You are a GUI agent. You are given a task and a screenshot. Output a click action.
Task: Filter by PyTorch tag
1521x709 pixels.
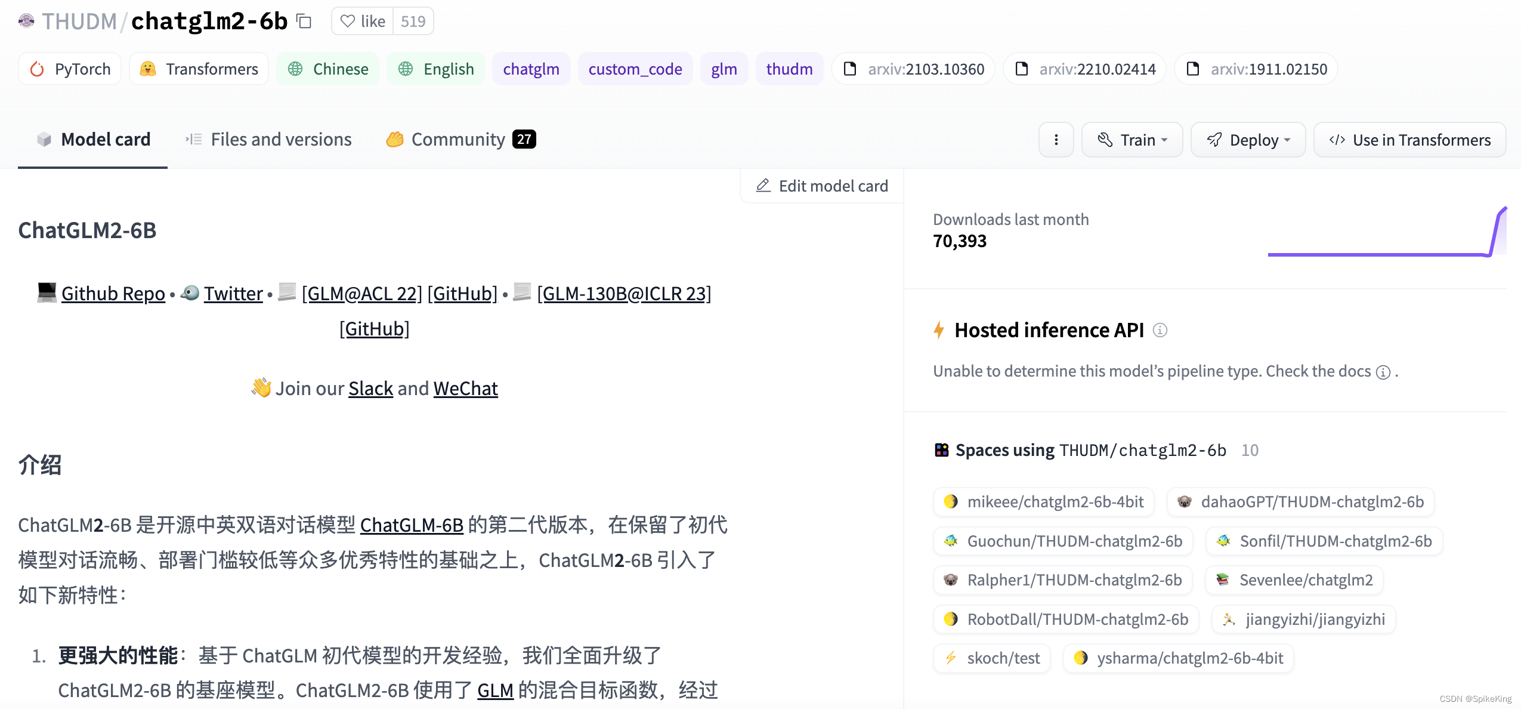[x=70, y=69]
